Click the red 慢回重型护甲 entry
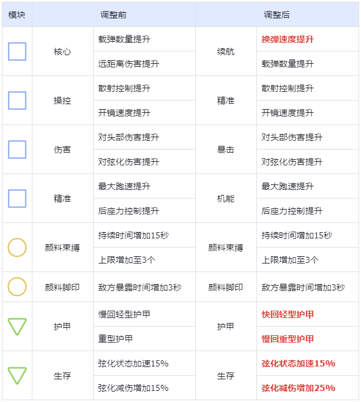 coord(288,339)
